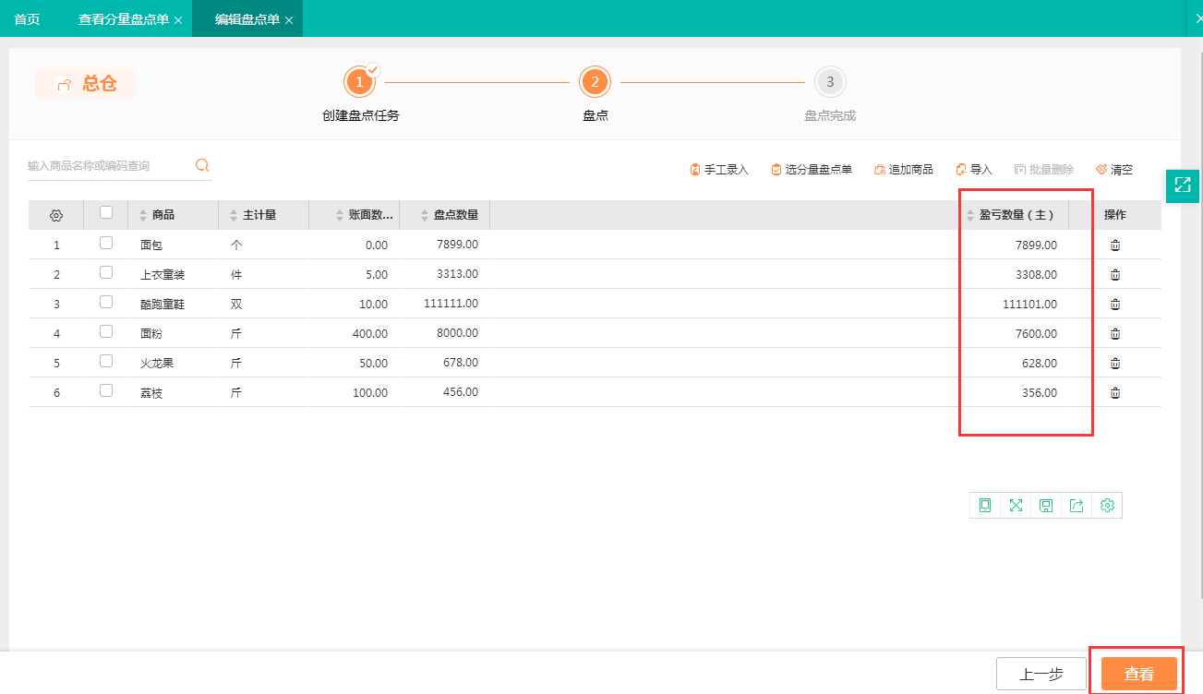Toggle the select-all checkbox in table header
Viewport: 1203px width, 694px height.
pyautogui.click(x=106, y=213)
